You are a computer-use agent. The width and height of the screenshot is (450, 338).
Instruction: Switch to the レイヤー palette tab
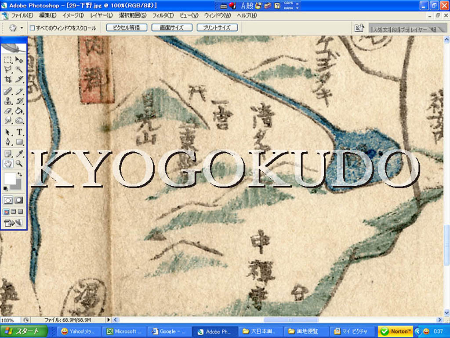coord(419,29)
